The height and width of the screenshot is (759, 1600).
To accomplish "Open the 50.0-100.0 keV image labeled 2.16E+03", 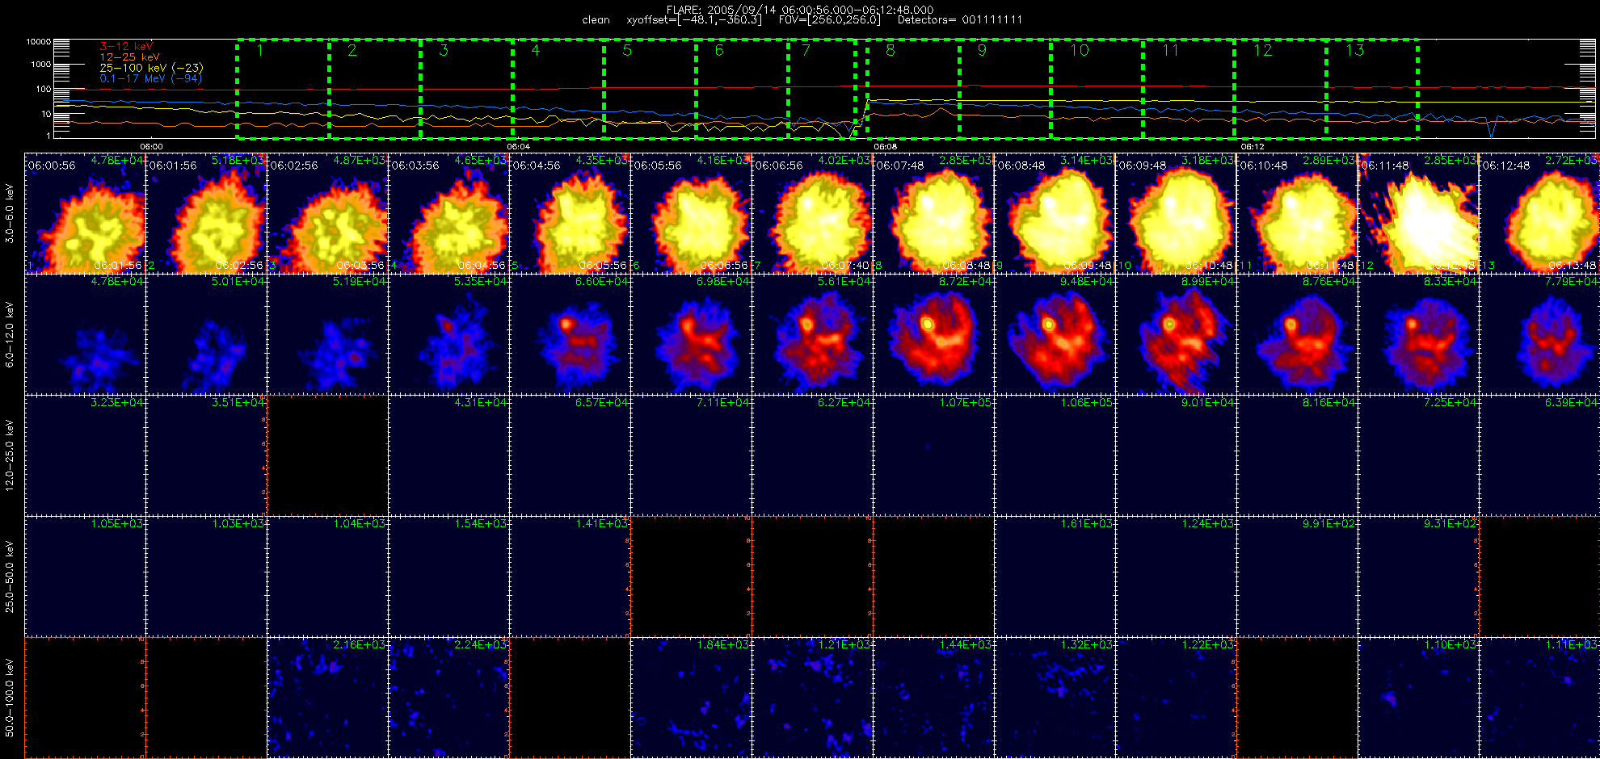I will pos(328,698).
